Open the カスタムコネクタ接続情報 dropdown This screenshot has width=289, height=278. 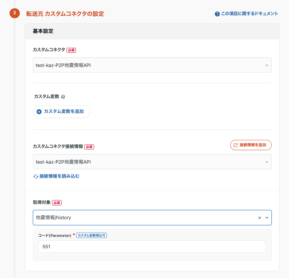(x=152, y=162)
